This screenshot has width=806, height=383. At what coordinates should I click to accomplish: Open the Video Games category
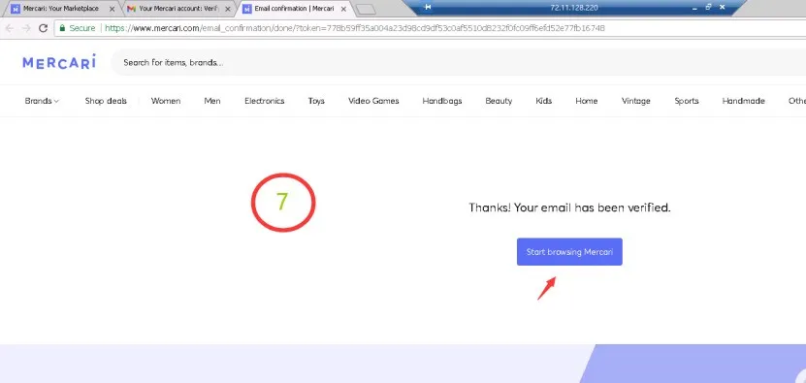[373, 101]
